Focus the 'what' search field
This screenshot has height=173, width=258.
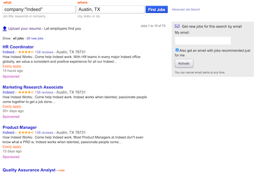tap(39, 9)
